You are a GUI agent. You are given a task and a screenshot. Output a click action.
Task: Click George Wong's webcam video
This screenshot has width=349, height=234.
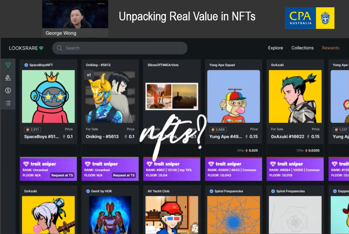pos(75,14)
